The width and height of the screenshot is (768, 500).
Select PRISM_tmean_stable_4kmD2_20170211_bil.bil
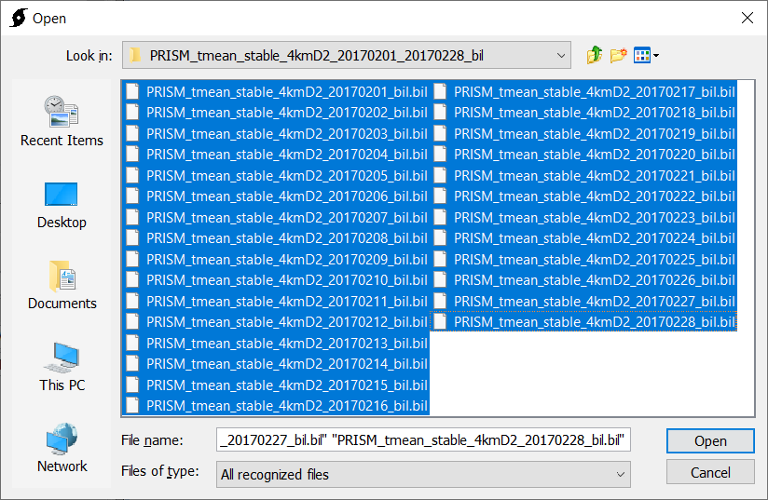(x=277, y=301)
